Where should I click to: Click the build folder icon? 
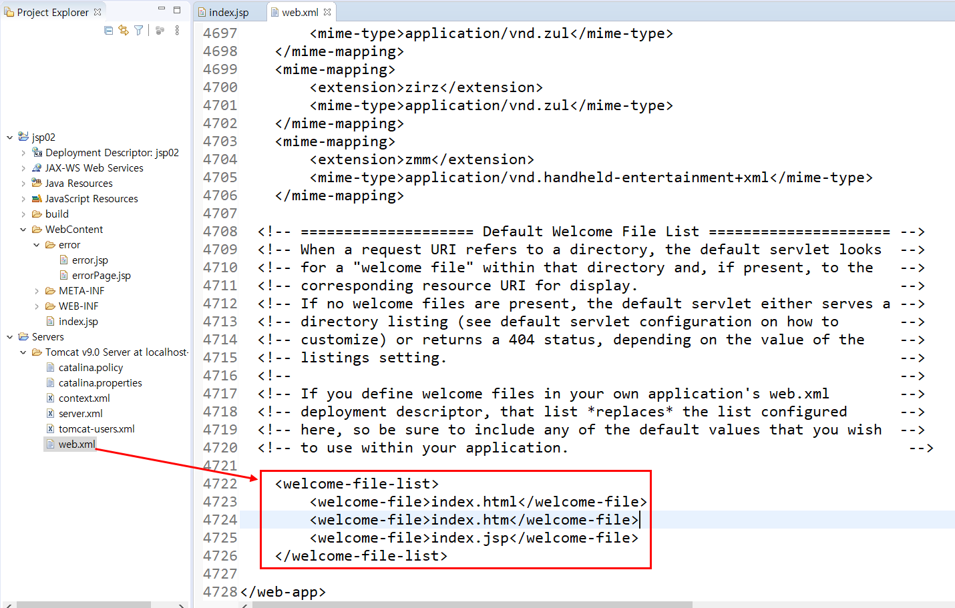click(37, 214)
